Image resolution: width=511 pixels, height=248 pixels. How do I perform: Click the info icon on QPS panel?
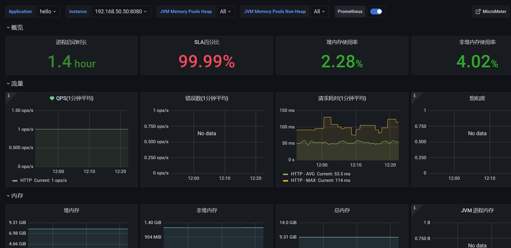click(x=9, y=95)
